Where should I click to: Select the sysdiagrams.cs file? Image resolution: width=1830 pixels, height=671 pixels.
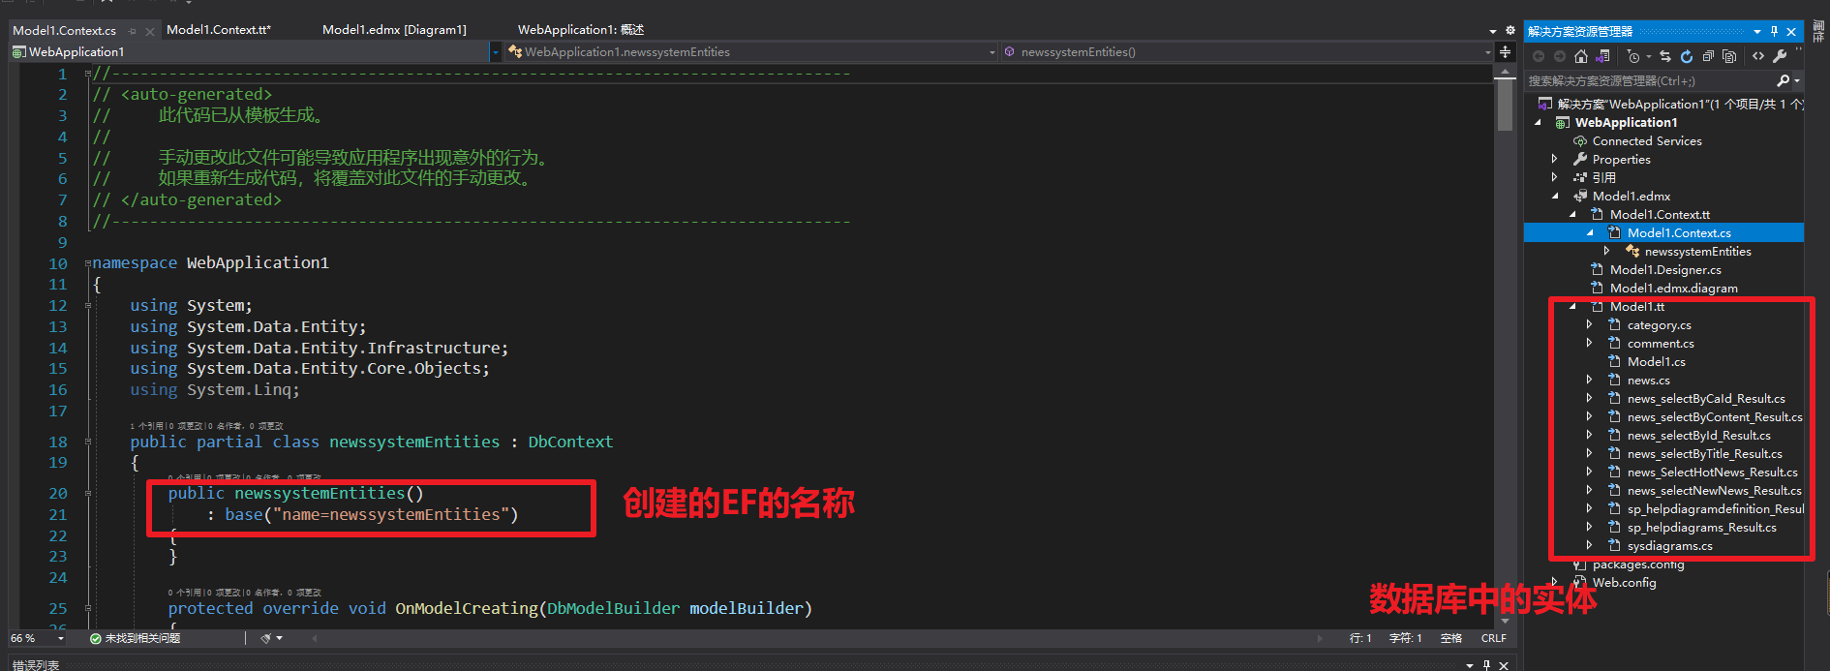click(1669, 546)
